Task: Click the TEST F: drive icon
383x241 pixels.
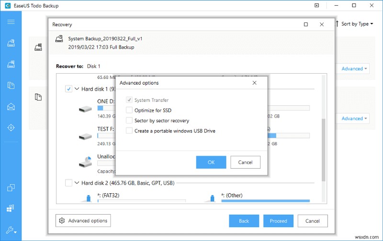Action: [85, 137]
